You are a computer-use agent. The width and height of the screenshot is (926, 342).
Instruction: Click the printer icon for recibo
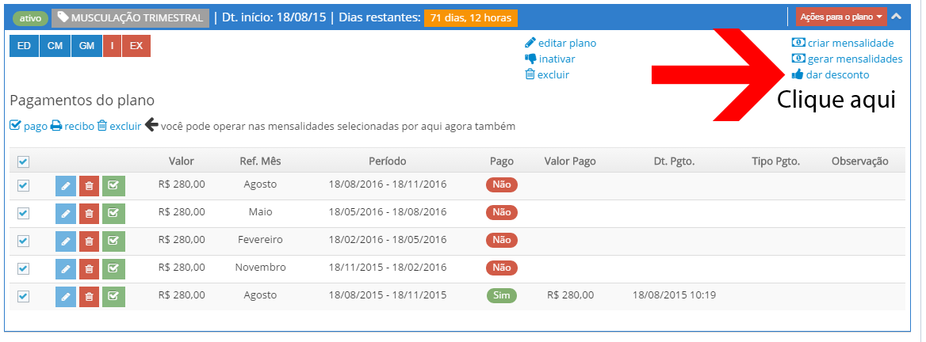(x=56, y=125)
